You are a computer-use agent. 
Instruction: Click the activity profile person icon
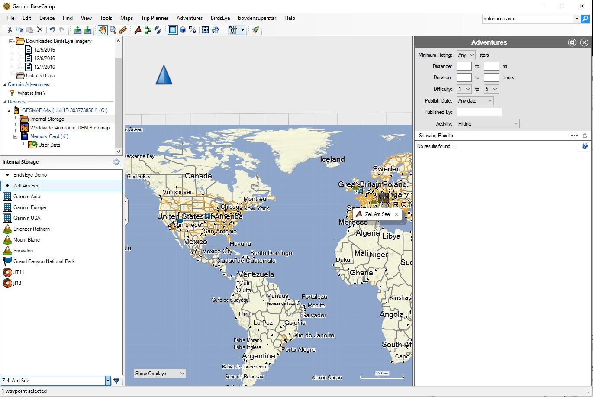point(233,30)
